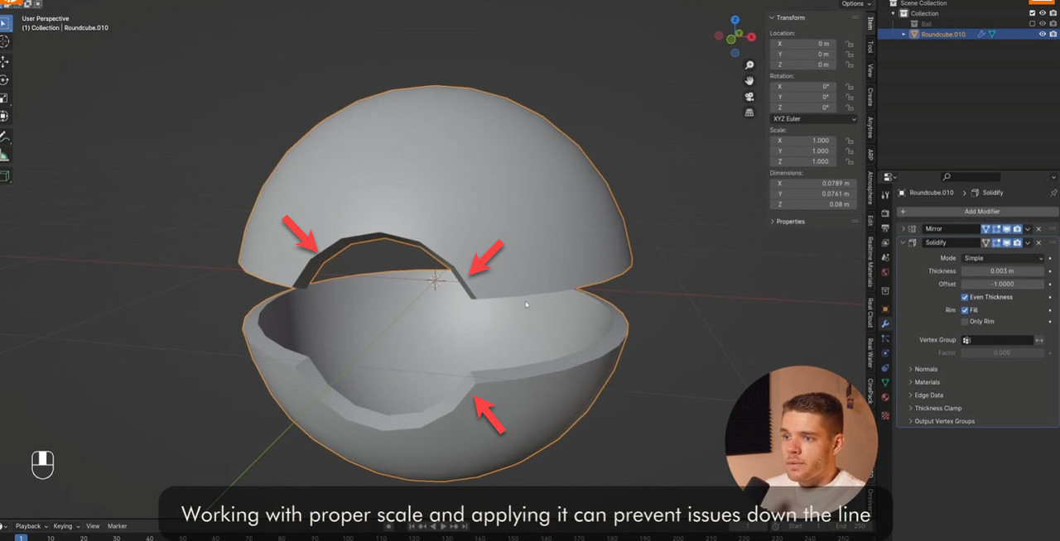Remove the Solidify modifier with X

tap(1038, 242)
